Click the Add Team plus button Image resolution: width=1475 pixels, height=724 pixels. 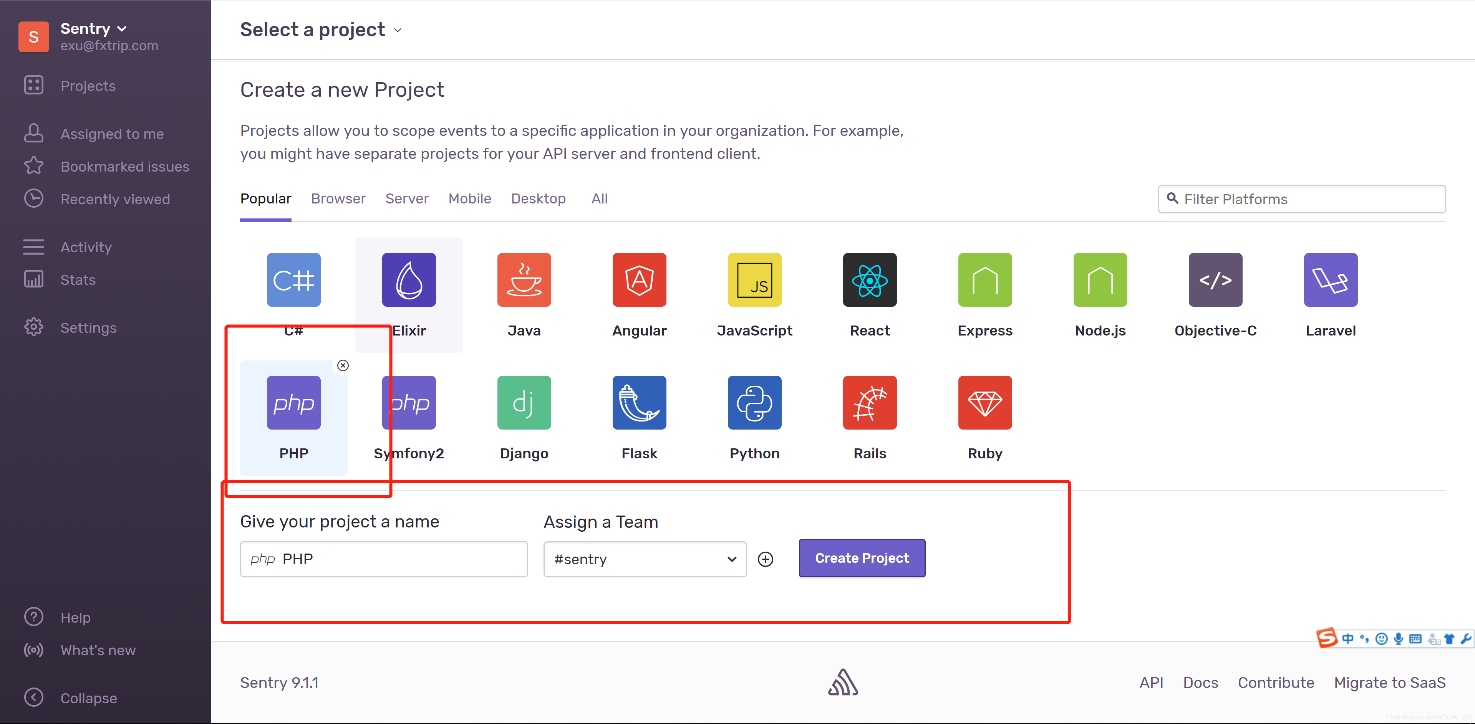click(767, 559)
